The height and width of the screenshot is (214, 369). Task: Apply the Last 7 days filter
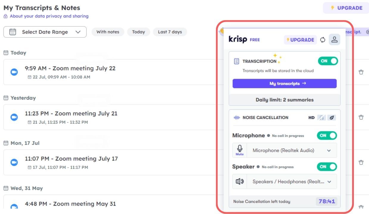pos(170,32)
